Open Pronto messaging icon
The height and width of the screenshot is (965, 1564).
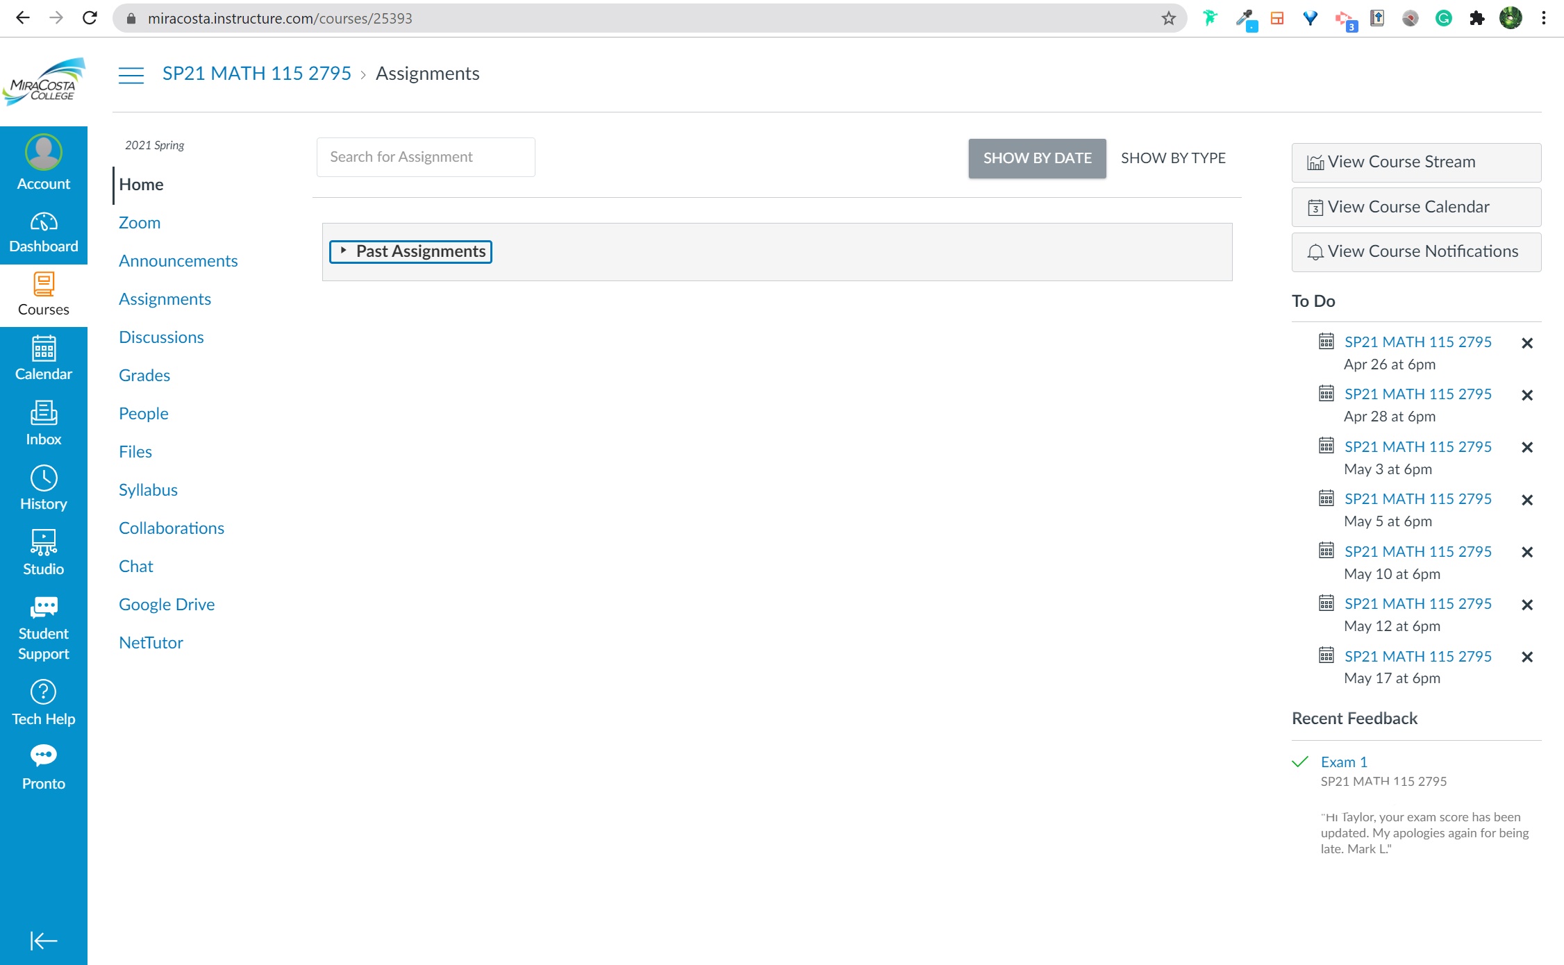click(43, 767)
